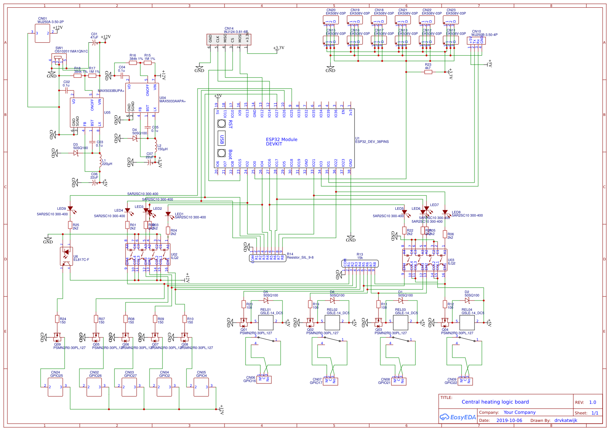
Task: Click the REV value "1.0"
Action: click(x=593, y=402)
